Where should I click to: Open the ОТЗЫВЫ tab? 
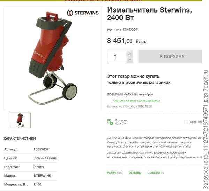(135, 173)
